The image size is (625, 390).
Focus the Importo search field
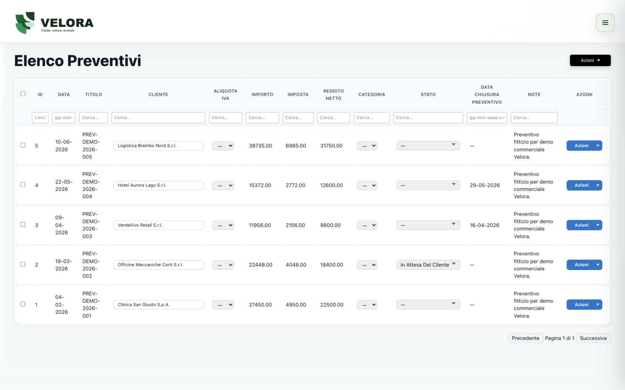262,118
